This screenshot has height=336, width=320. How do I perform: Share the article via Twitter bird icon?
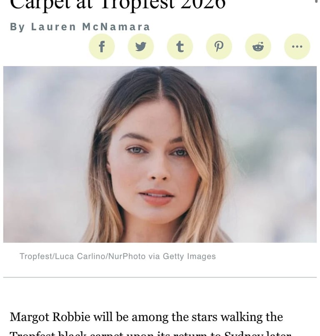click(141, 47)
